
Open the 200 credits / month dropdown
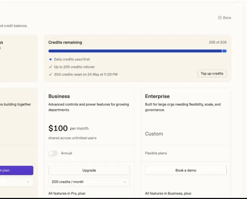click(89, 182)
